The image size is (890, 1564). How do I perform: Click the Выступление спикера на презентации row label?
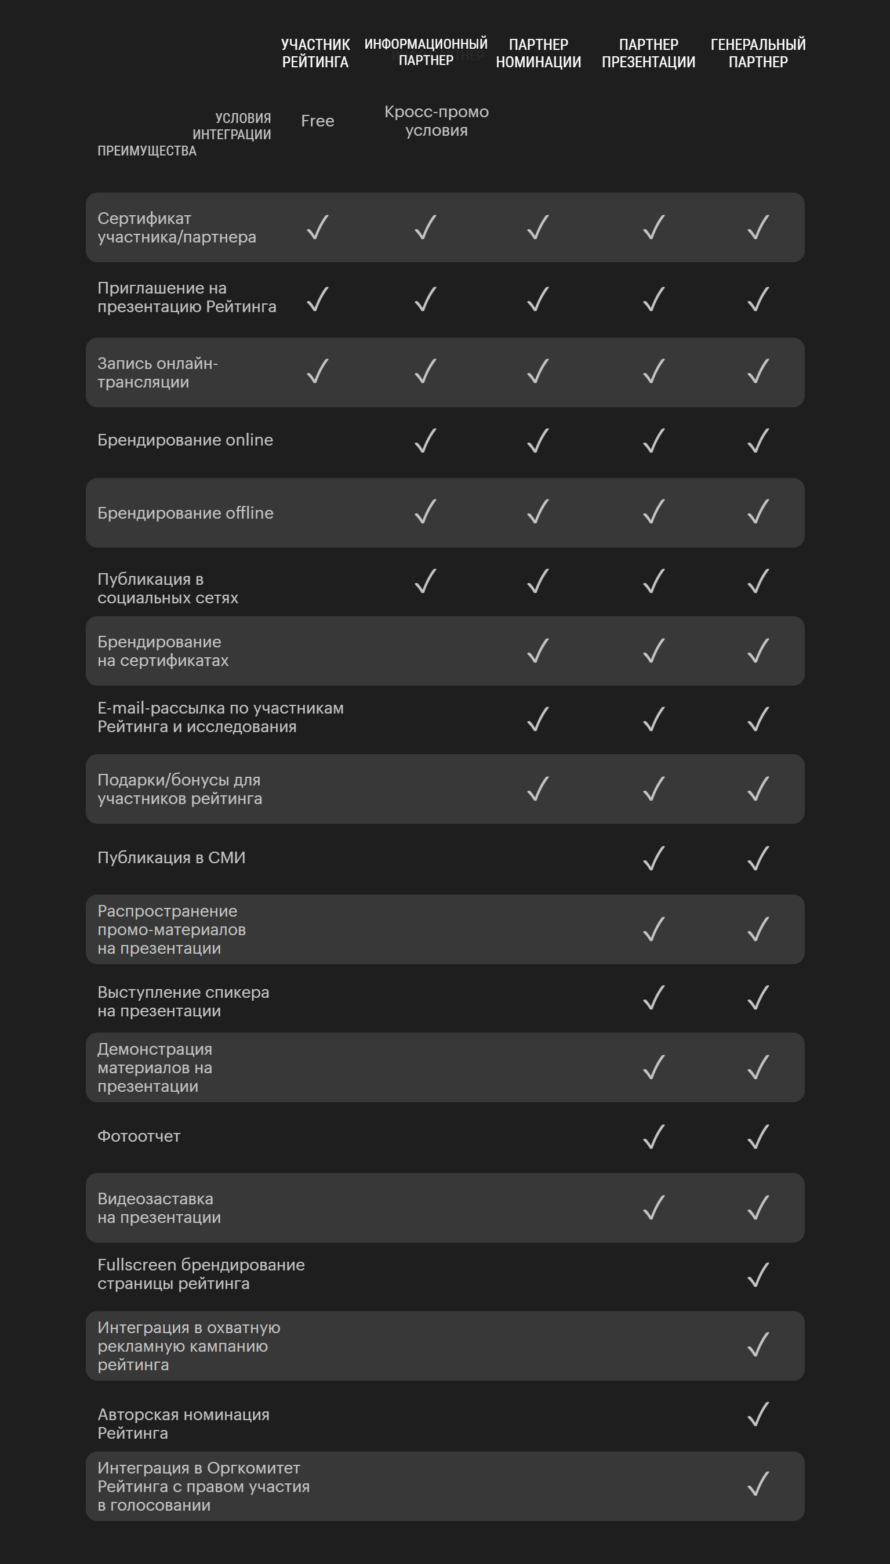[183, 1001]
